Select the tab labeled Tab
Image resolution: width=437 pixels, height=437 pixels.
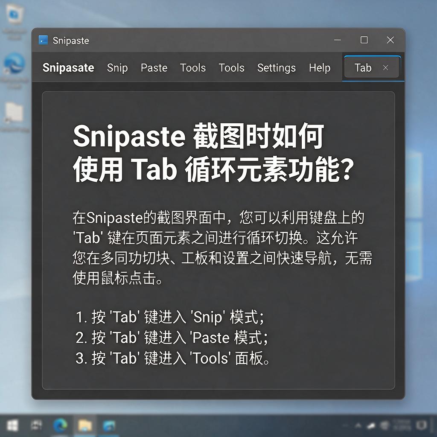tap(363, 68)
